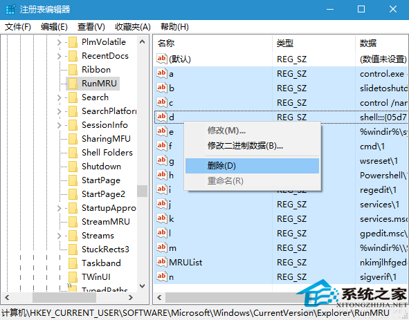Expand the SessionInfo key

60,125
